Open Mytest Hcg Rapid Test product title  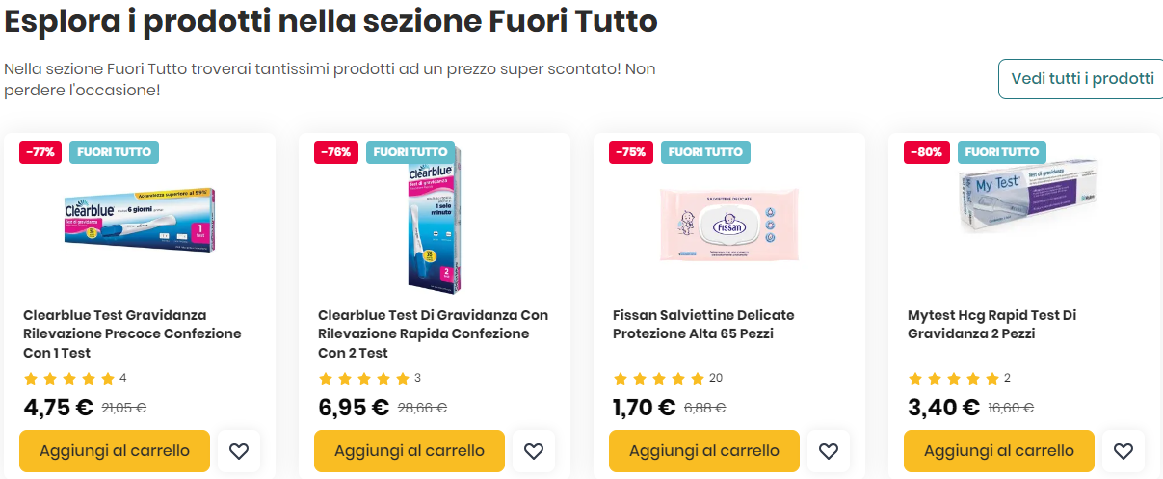[x=991, y=325]
